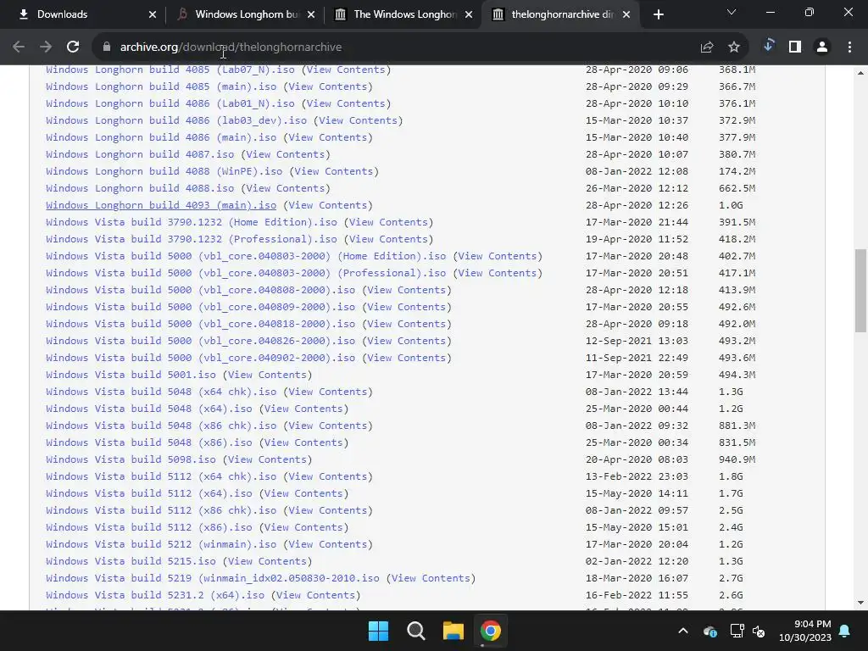
Task: Download Windows Vista build 5048 (x64 chk).iso
Action: (x=161, y=392)
